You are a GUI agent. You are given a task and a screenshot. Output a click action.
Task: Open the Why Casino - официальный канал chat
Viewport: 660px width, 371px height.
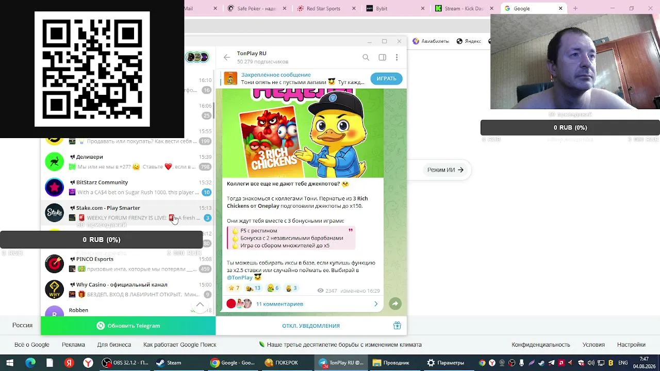pos(128,289)
